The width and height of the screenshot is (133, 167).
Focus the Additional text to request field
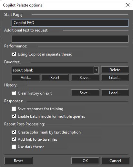tap(70, 39)
